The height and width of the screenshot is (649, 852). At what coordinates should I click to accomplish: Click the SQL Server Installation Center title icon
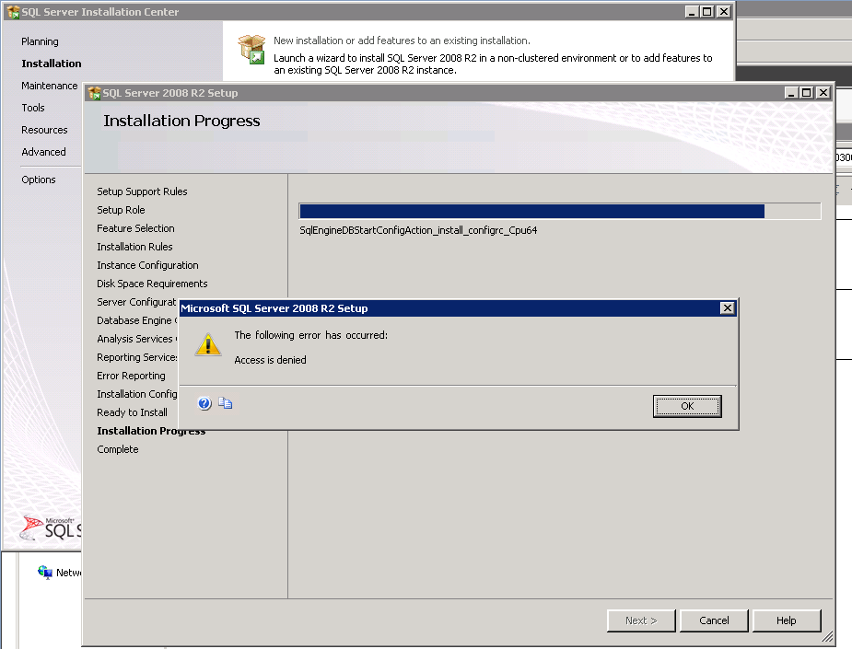(x=13, y=11)
